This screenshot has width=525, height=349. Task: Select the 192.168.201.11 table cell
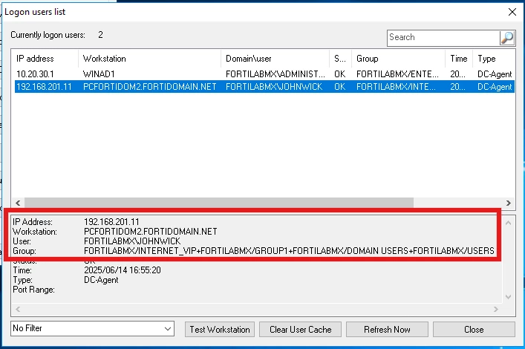(x=45, y=87)
